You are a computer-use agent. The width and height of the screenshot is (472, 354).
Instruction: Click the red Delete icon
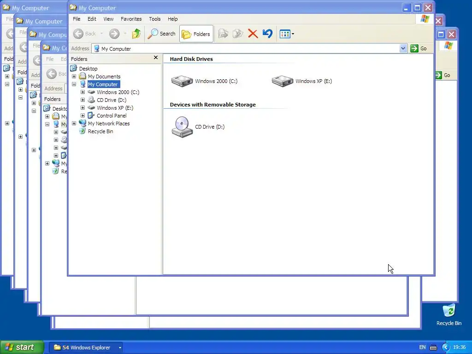[x=253, y=34]
